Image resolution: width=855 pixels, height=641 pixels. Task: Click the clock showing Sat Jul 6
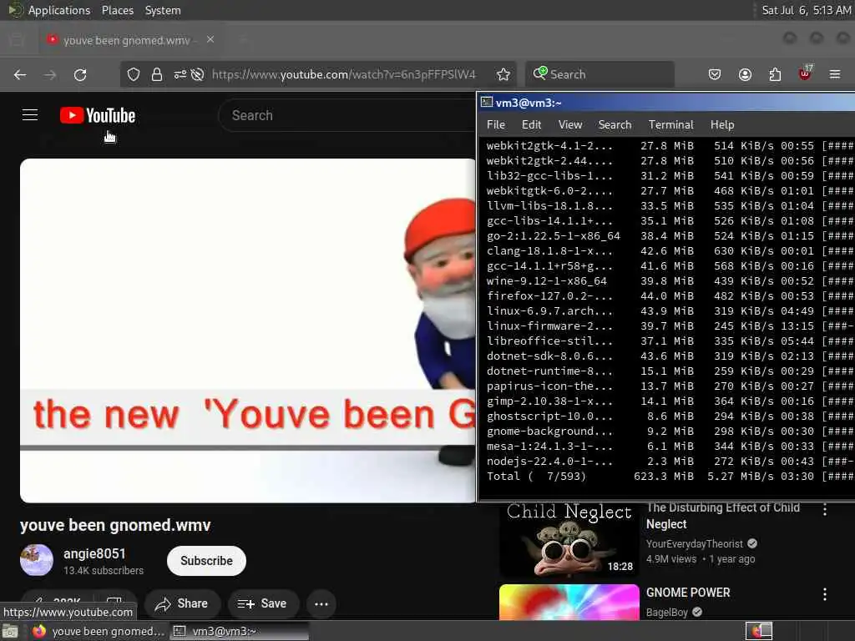click(806, 10)
